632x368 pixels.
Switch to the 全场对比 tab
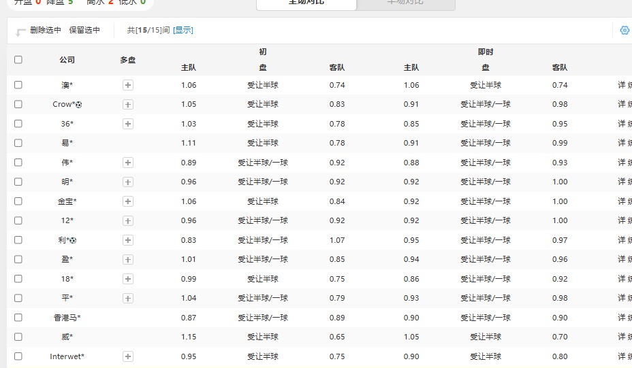click(306, 3)
